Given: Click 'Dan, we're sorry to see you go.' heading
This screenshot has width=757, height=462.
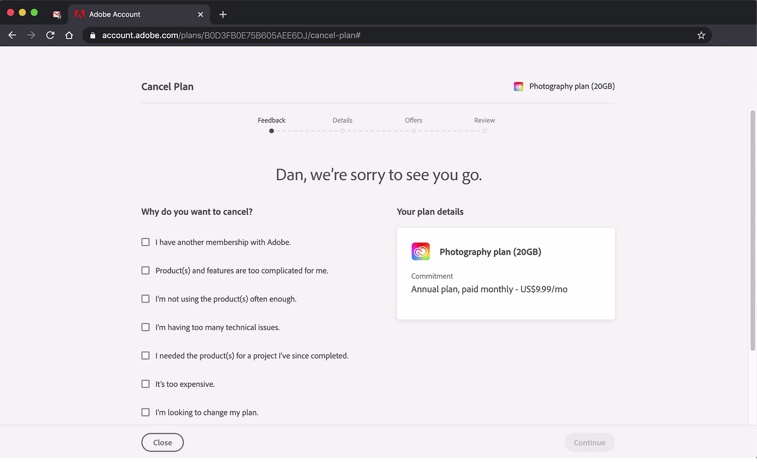Looking at the screenshot, I should [x=379, y=175].
